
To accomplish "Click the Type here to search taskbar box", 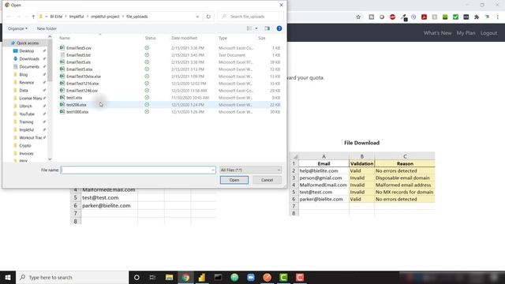I will [x=73, y=277].
